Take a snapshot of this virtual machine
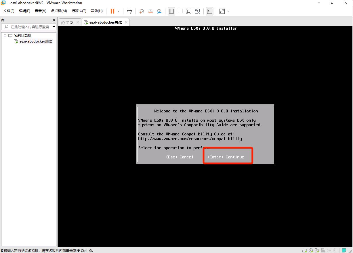The image size is (353, 253). tap(142, 11)
